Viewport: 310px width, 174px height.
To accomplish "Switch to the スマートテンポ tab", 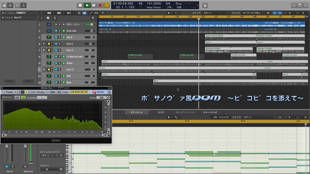I will (x=210, y=112).
